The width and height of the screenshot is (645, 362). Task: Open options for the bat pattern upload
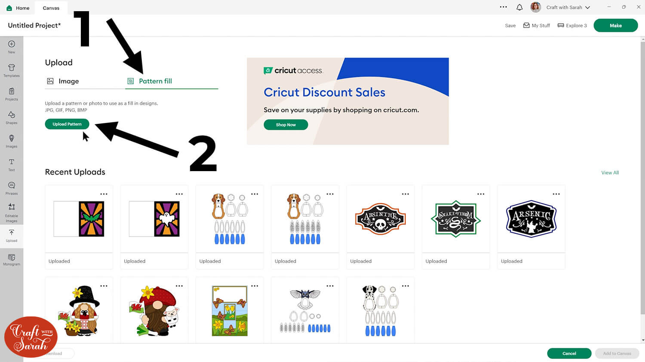click(x=104, y=194)
